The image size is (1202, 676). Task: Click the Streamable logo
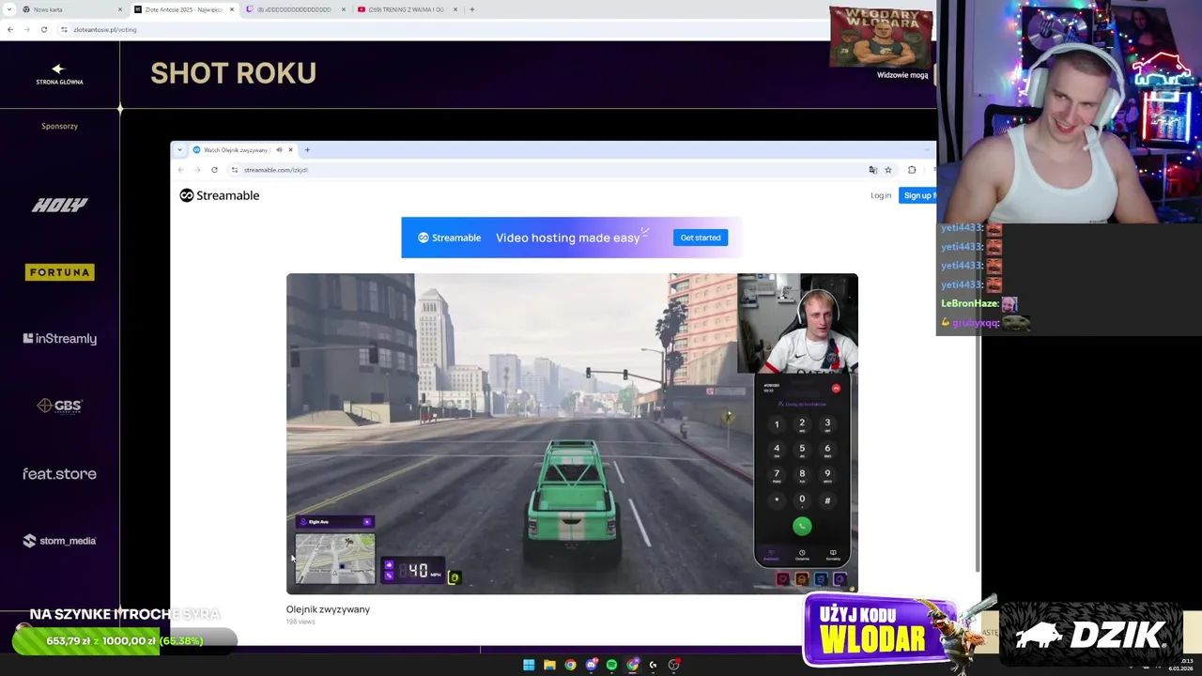click(x=220, y=195)
